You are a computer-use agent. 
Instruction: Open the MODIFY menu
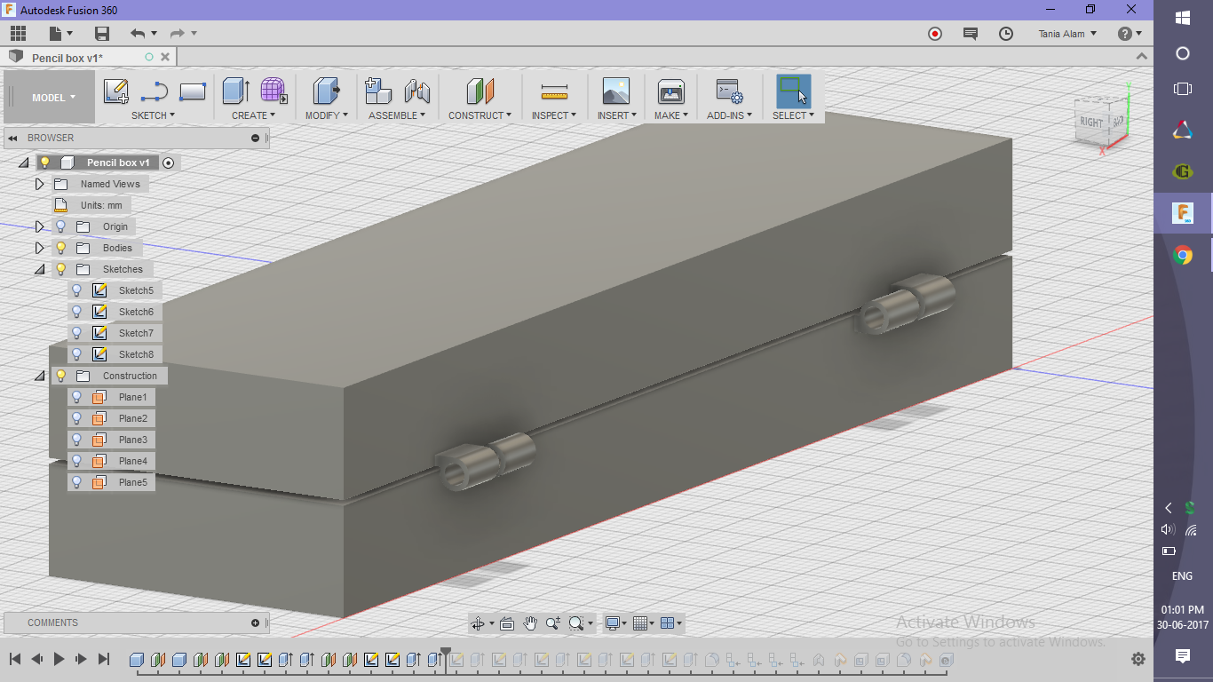click(326, 115)
